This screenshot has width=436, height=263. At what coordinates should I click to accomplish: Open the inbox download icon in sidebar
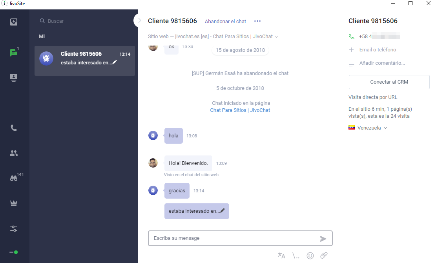[14, 22]
